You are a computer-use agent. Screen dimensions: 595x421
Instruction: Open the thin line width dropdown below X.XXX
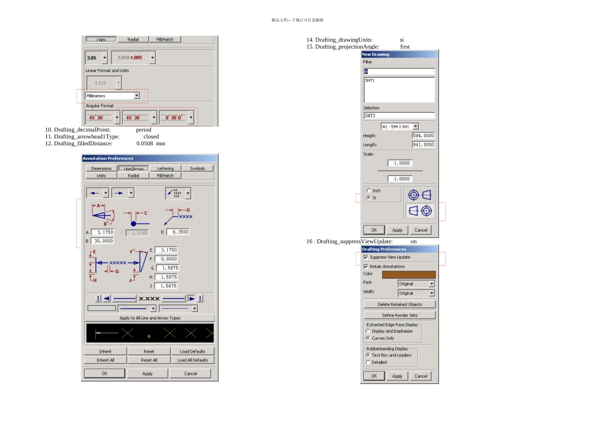coord(195,309)
